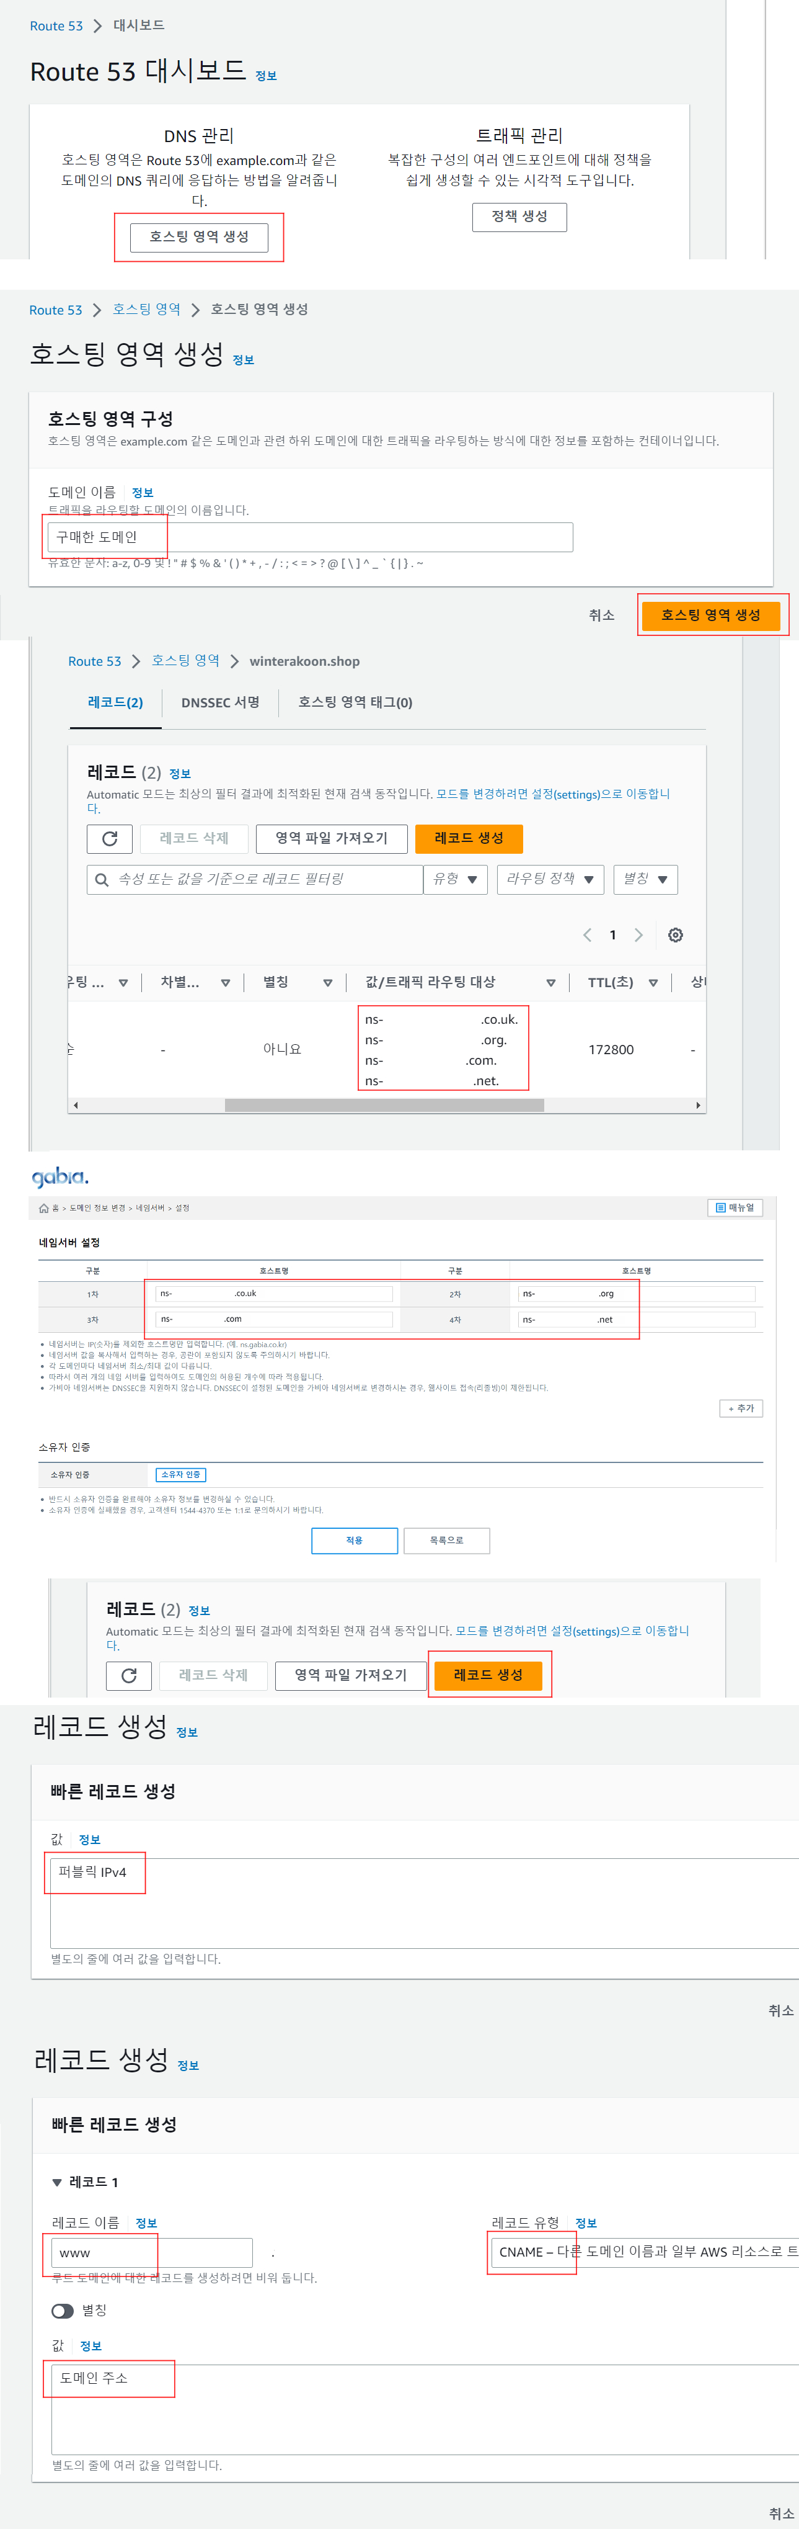Click the magnifier icon in record filter
This screenshot has width=799, height=2529.
[102, 880]
